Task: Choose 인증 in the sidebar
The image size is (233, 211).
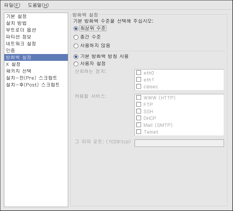Action: pyautogui.click(x=10, y=50)
